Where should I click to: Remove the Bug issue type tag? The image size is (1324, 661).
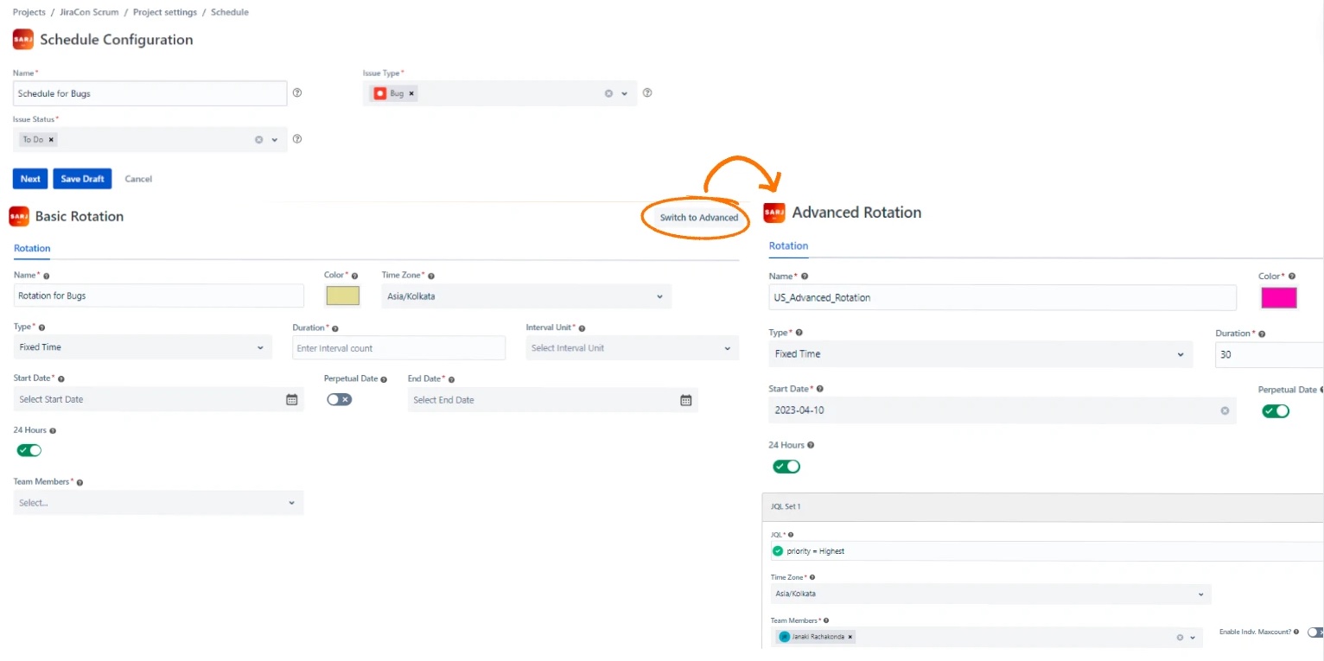(411, 93)
